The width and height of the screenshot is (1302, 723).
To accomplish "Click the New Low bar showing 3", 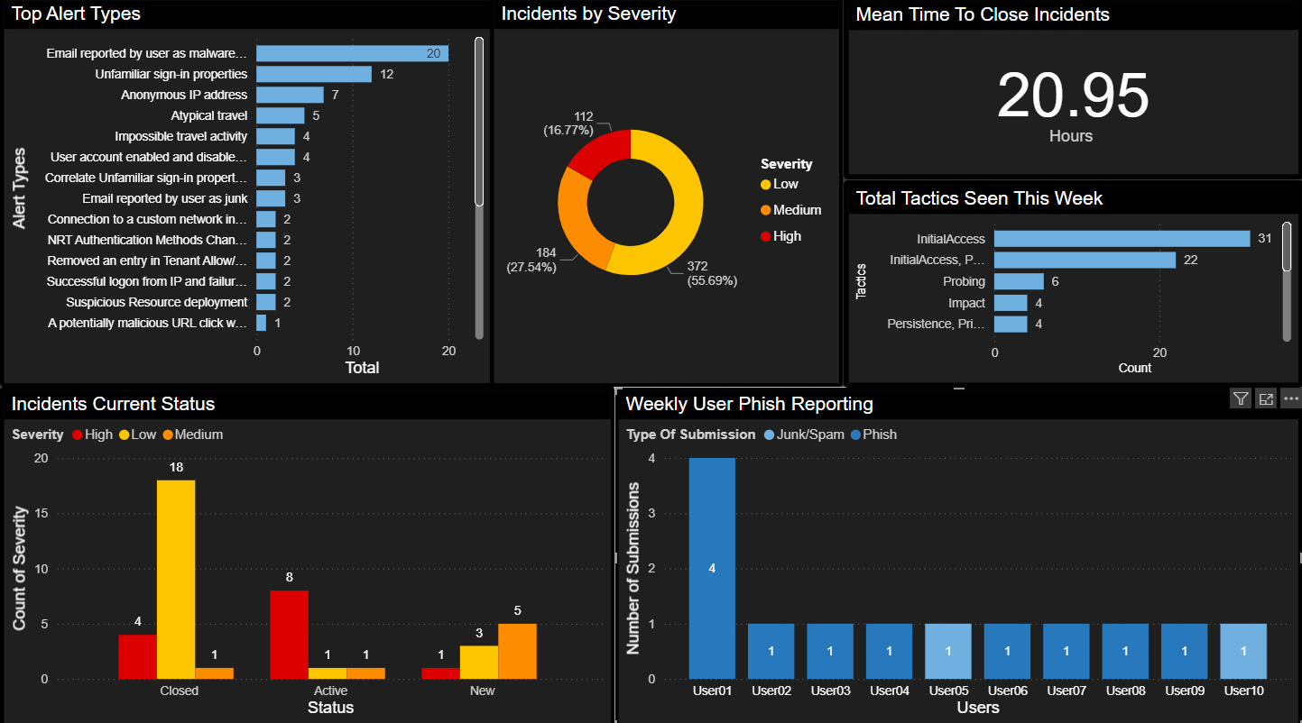I will [x=479, y=663].
